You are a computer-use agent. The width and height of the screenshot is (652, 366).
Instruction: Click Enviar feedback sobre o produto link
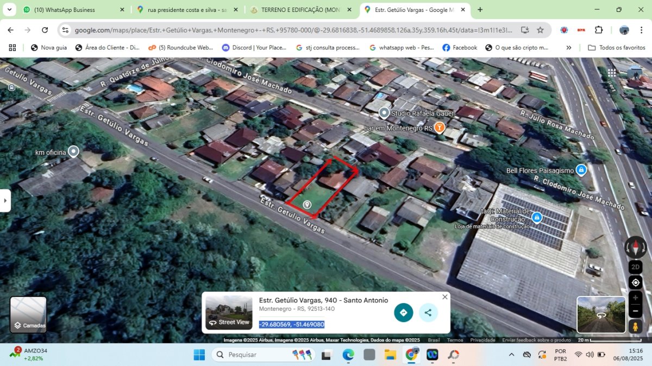point(536,340)
